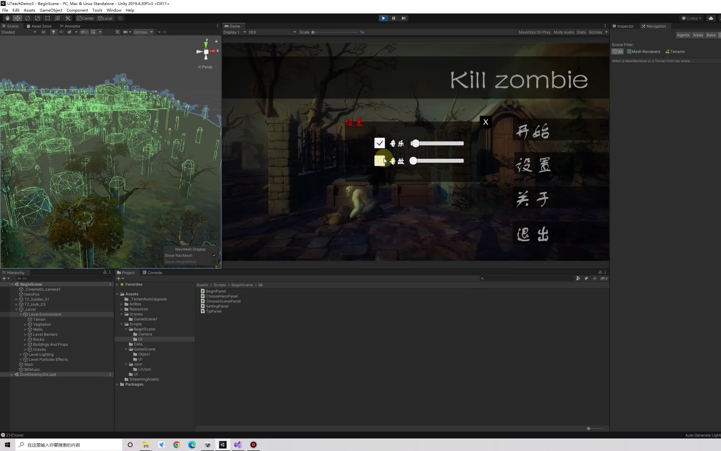Click the music volume slider handle
721x451 pixels.
[x=415, y=143]
